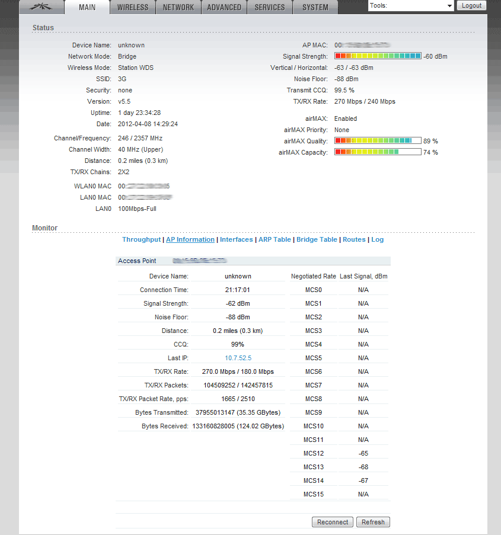Open the Routes monitor link
Screen dimensions: 501x535
pos(354,239)
